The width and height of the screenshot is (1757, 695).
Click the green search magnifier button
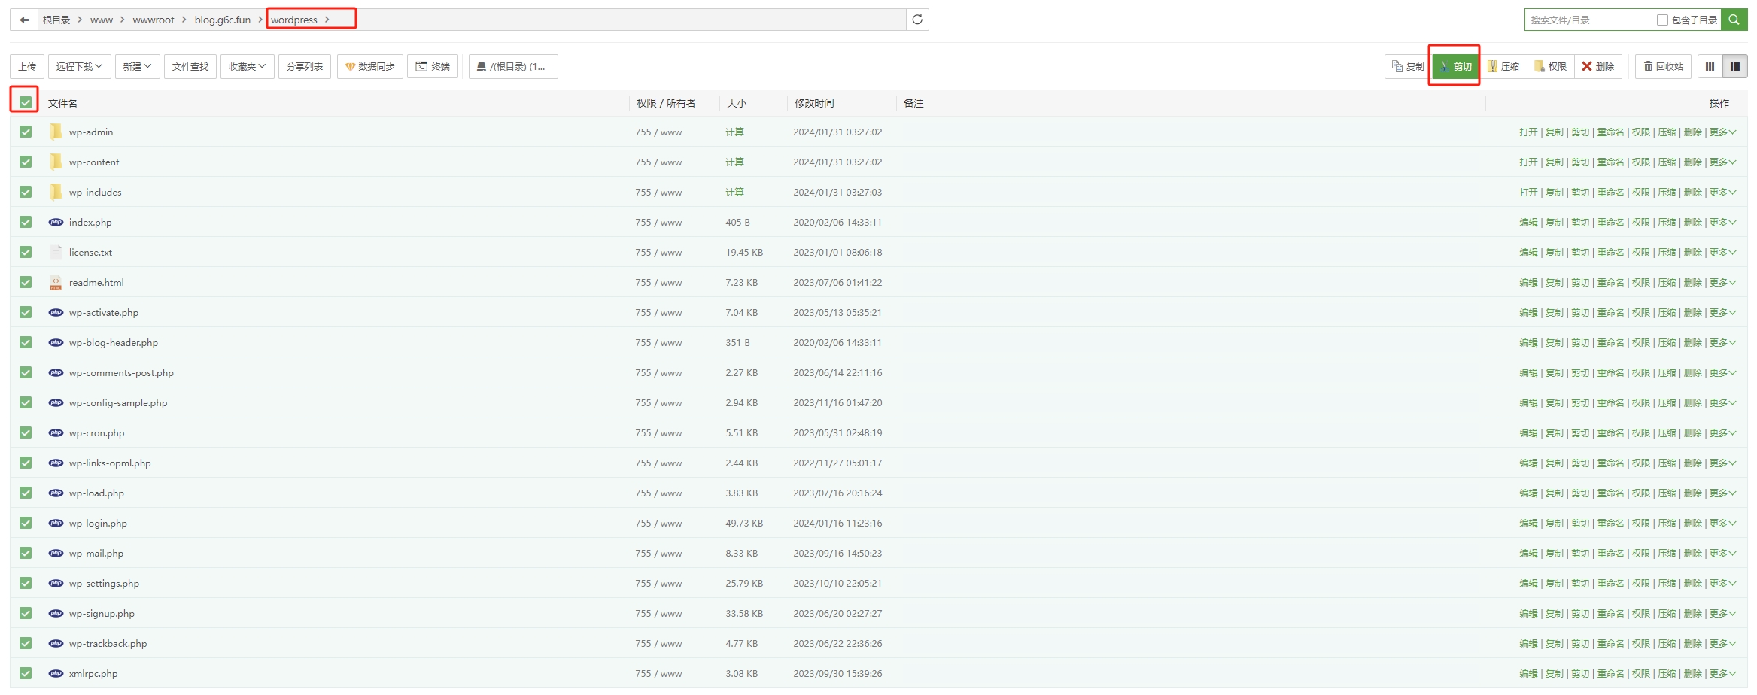(x=1734, y=20)
